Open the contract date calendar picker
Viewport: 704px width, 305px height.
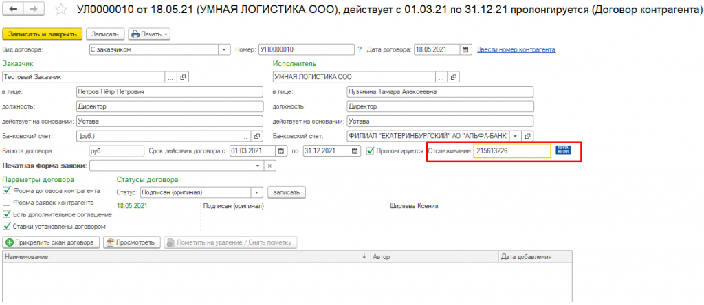pyautogui.click(x=465, y=49)
